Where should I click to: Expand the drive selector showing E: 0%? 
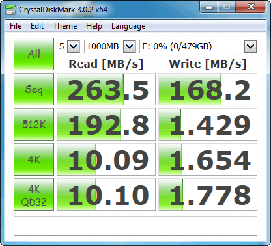(x=198, y=46)
